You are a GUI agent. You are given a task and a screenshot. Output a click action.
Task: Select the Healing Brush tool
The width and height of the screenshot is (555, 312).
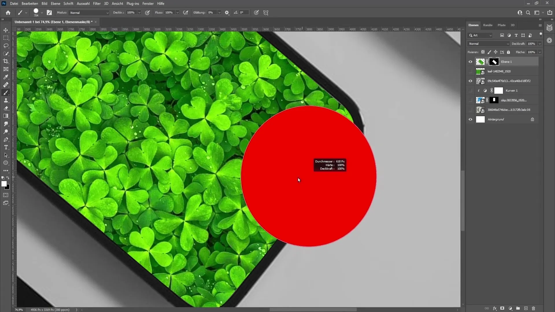(x=6, y=85)
